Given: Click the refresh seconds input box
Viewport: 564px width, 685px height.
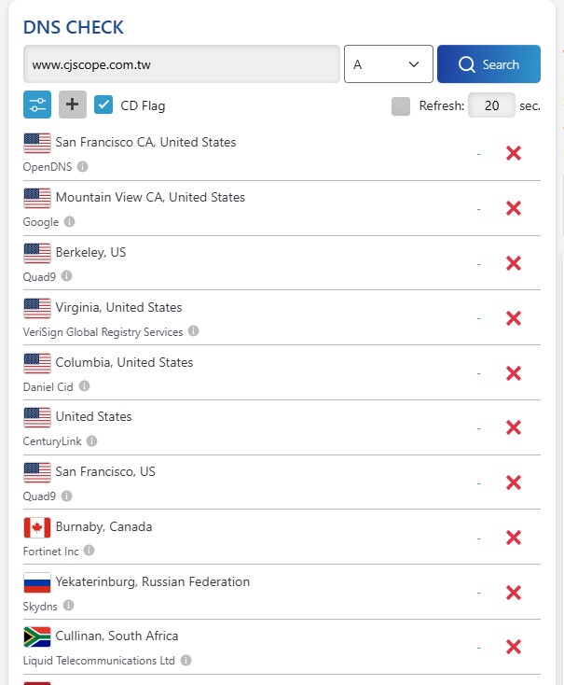Looking at the screenshot, I should [x=490, y=105].
